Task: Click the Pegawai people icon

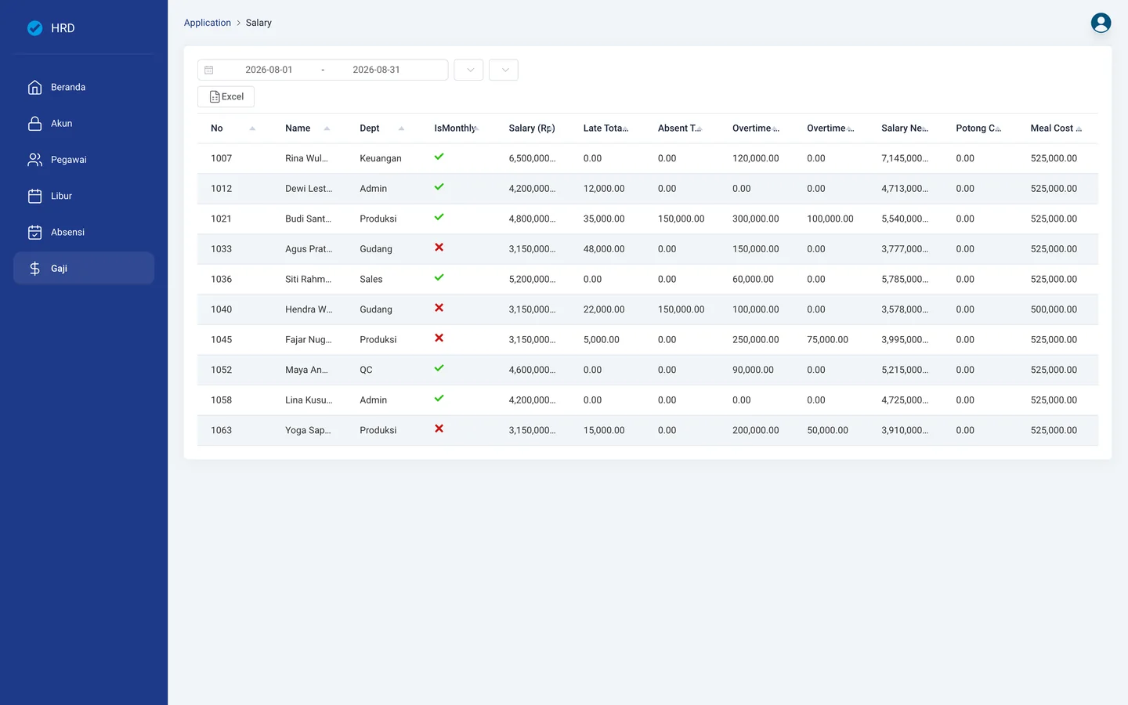Action: point(34,160)
